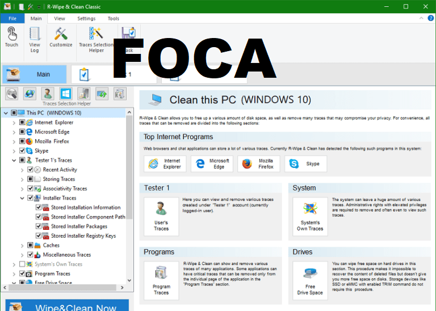436x311 pixels.
Task: Click the quick access page icon
Action: (x=22, y=7)
